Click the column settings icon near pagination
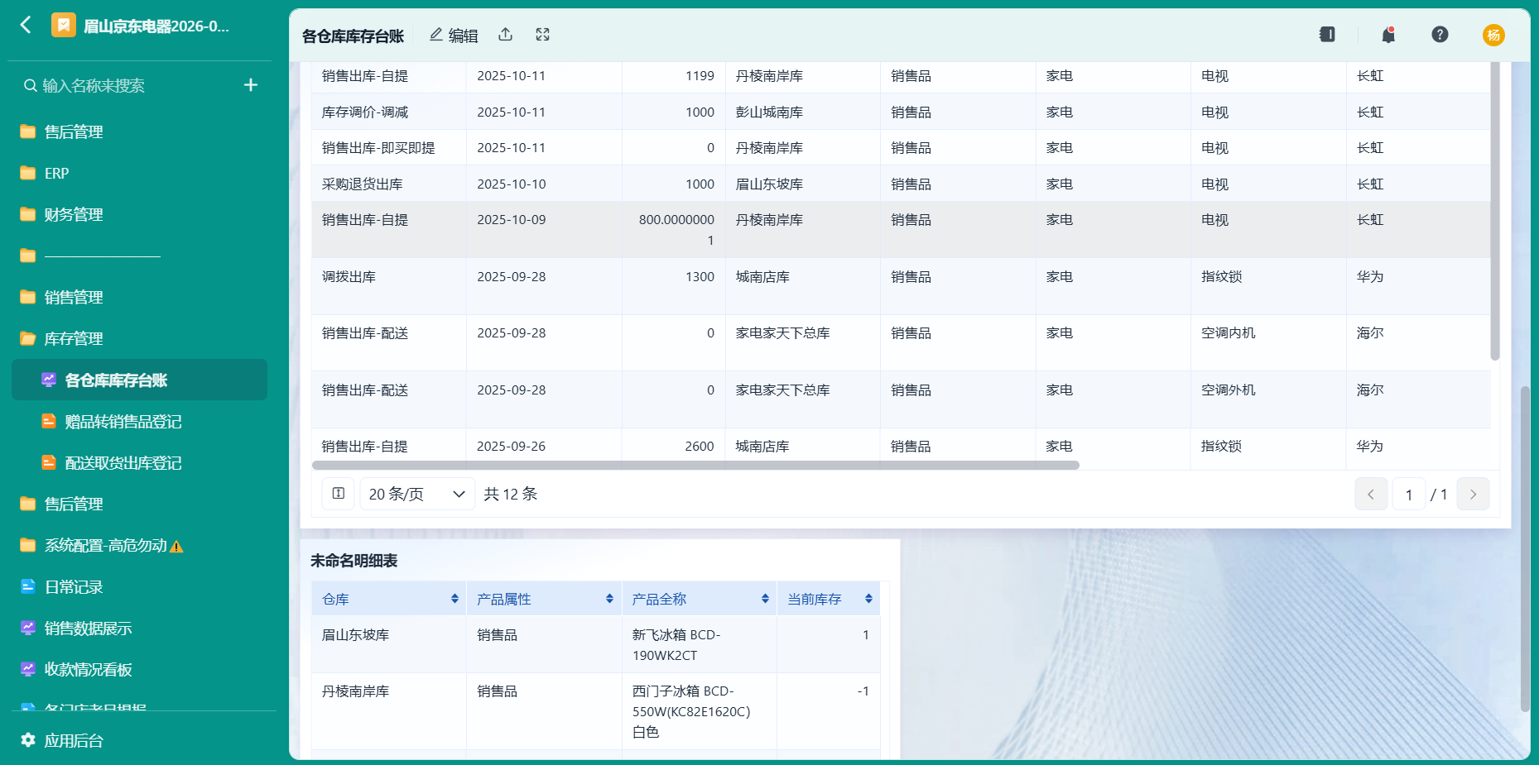This screenshot has height=765, width=1539. 339,494
